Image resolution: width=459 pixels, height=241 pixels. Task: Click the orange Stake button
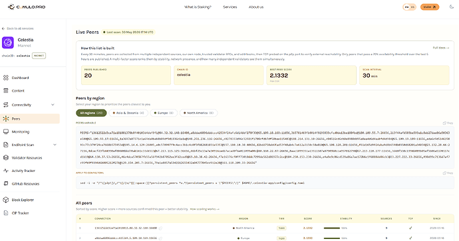(x=430, y=7)
